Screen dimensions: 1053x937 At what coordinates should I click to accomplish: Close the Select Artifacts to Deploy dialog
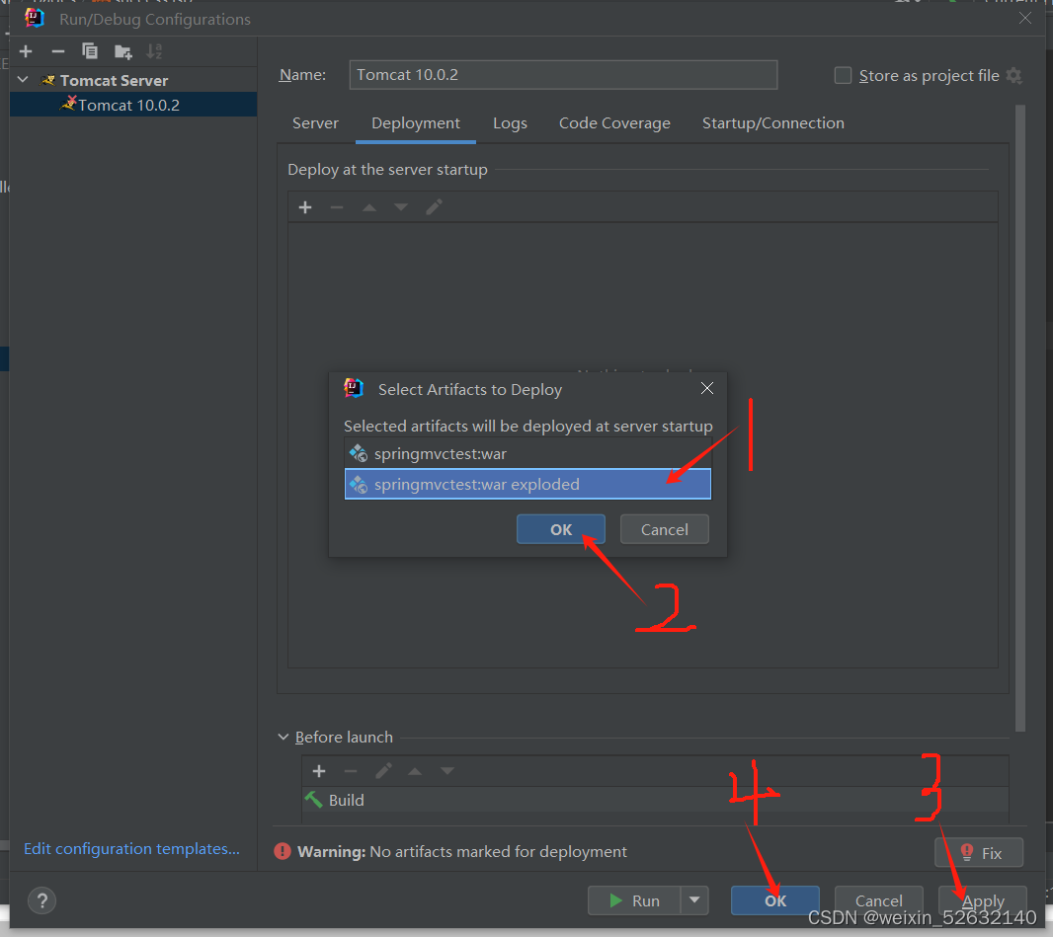click(x=707, y=388)
